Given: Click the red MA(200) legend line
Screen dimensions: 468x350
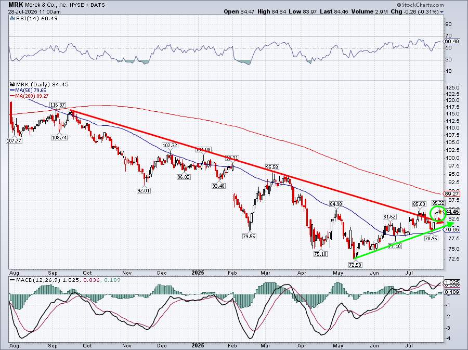Looking at the screenshot, I should (x=12, y=95).
